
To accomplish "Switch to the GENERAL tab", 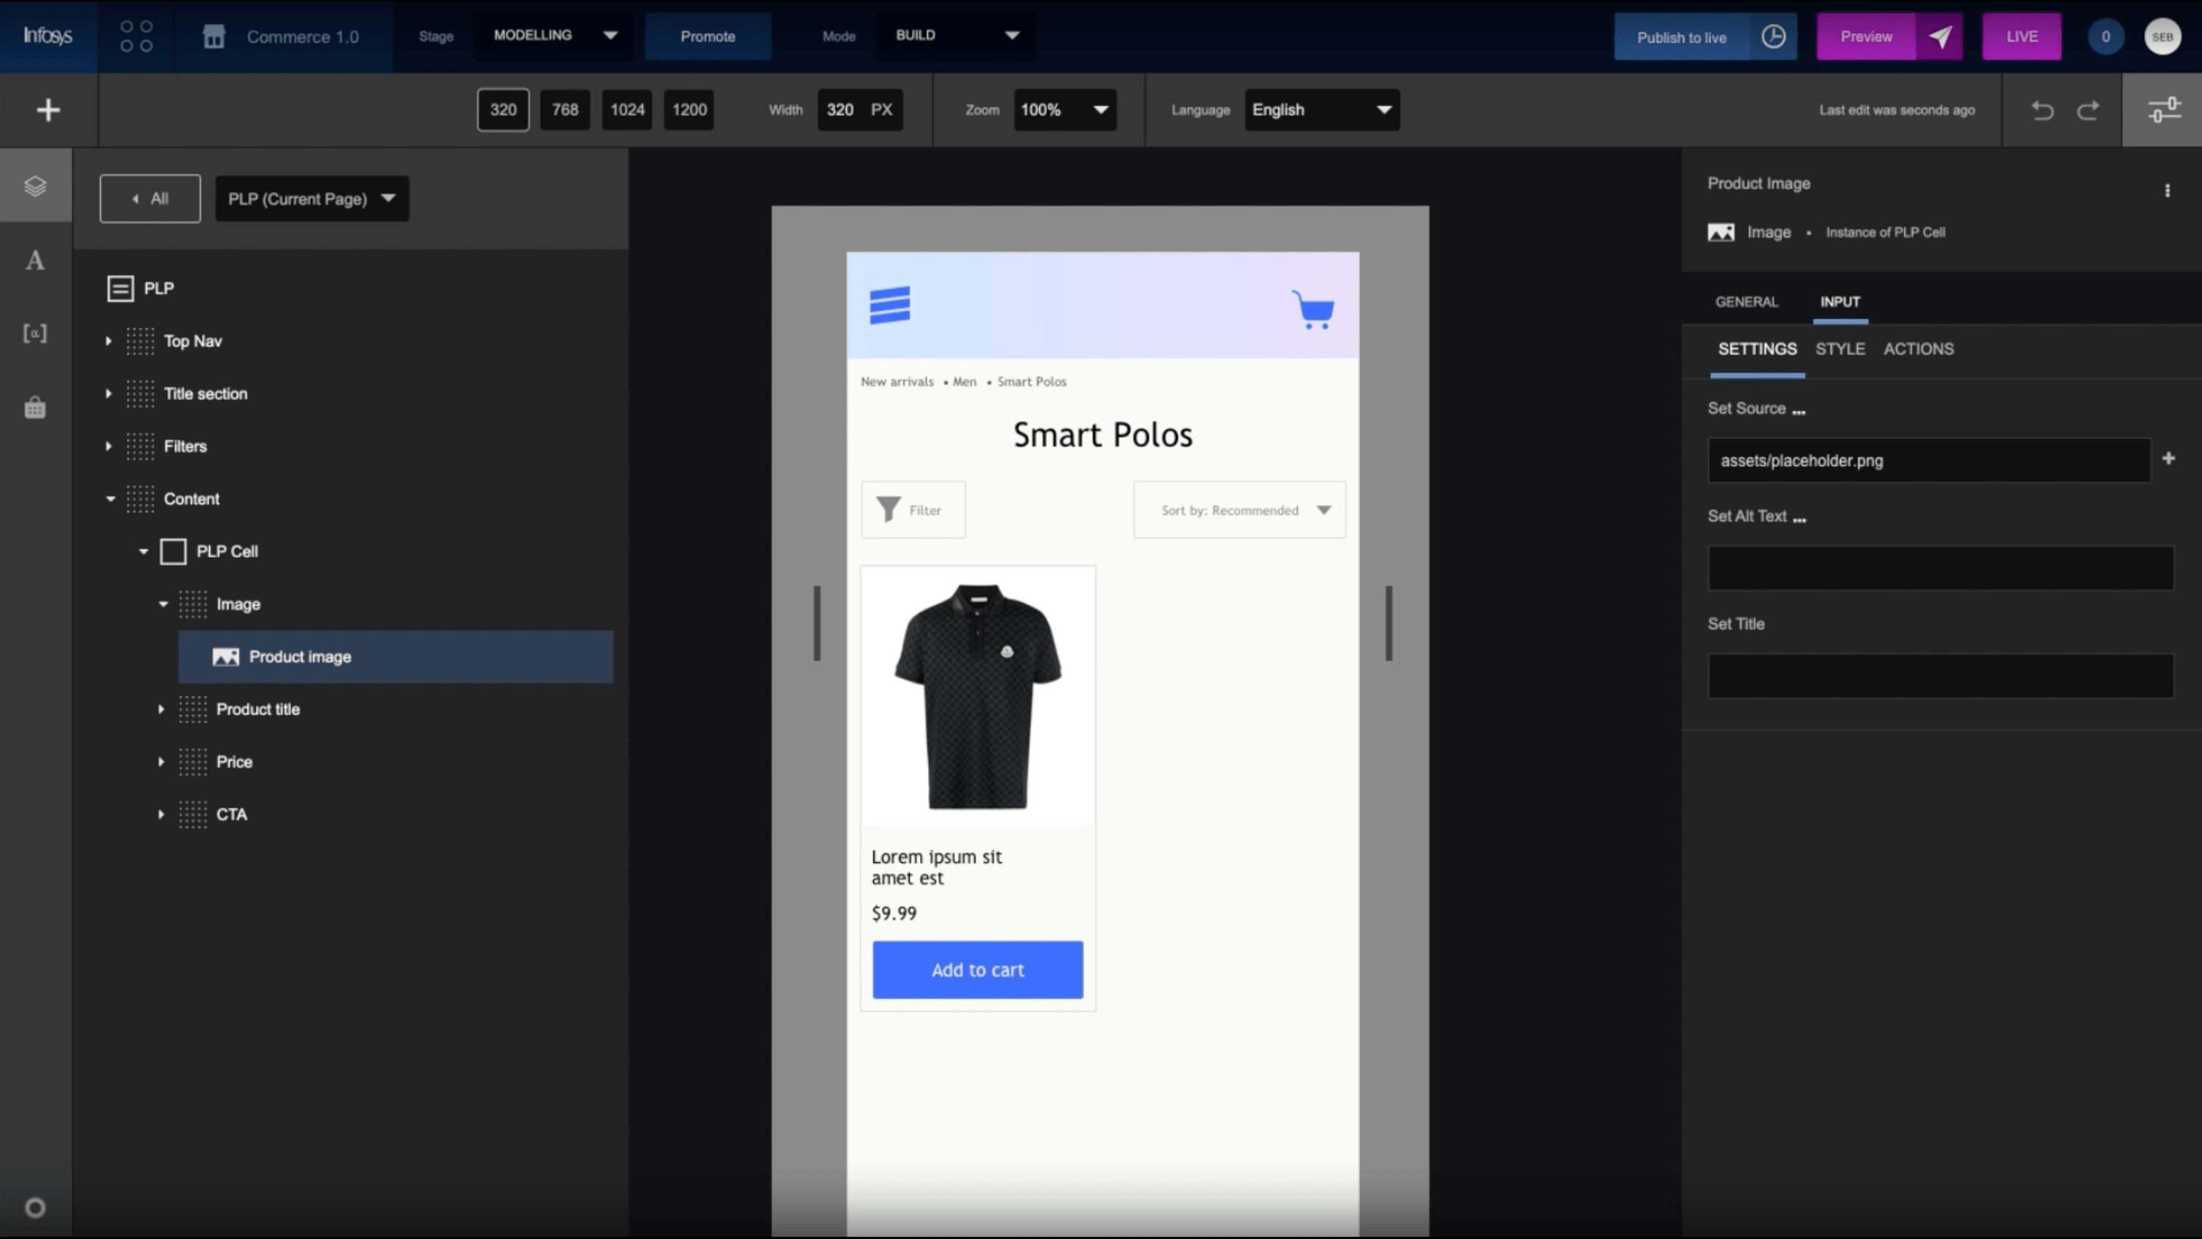I will (1747, 302).
